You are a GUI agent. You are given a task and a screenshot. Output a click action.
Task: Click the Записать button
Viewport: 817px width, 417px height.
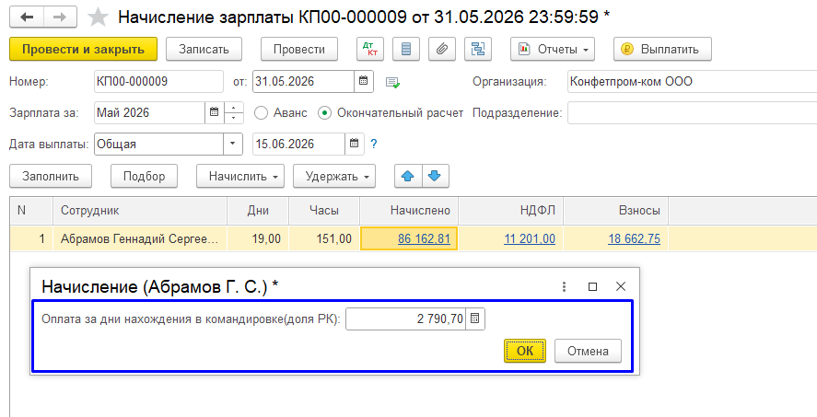(x=204, y=50)
